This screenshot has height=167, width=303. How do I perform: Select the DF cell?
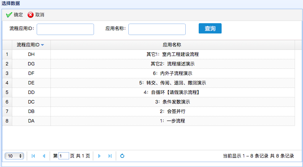(31, 73)
